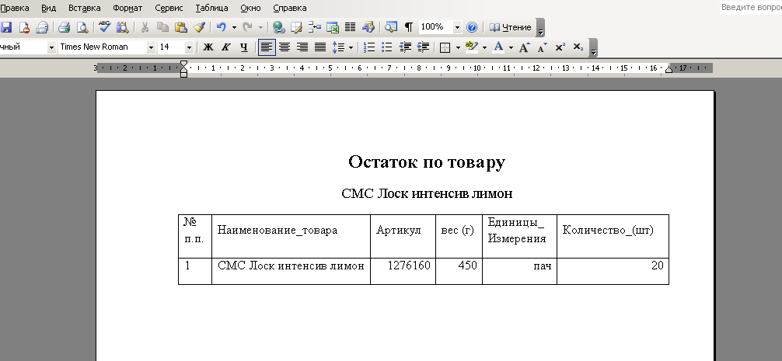Shrink font size icon
The width and height of the screenshot is (782, 361).
point(542,47)
